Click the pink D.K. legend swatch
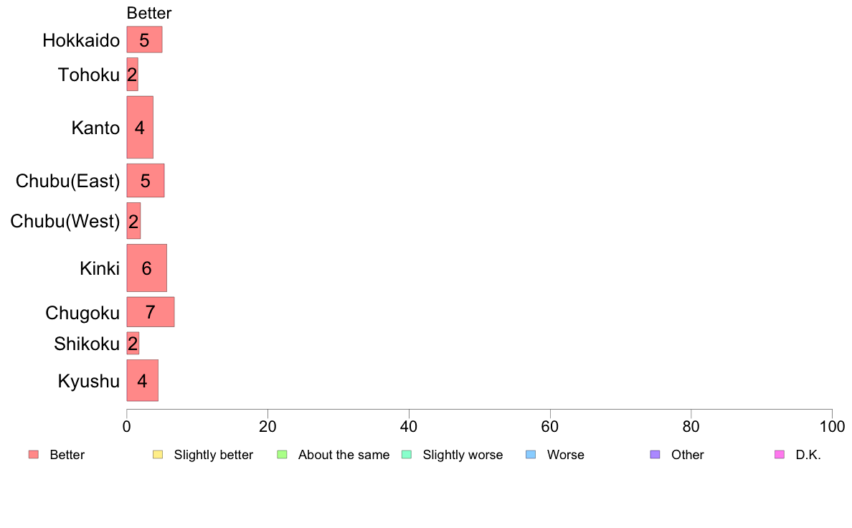The height and width of the screenshot is (528, 852). tap(780, 455)
